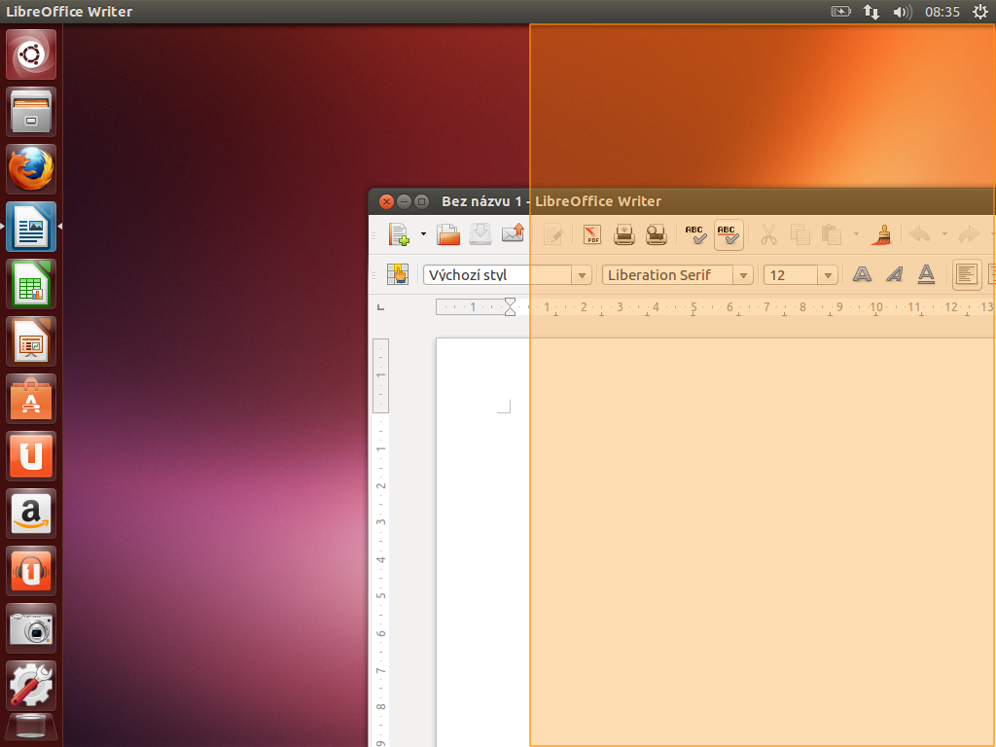
Task: Open the system session gear menu
Action: point(980,12)
